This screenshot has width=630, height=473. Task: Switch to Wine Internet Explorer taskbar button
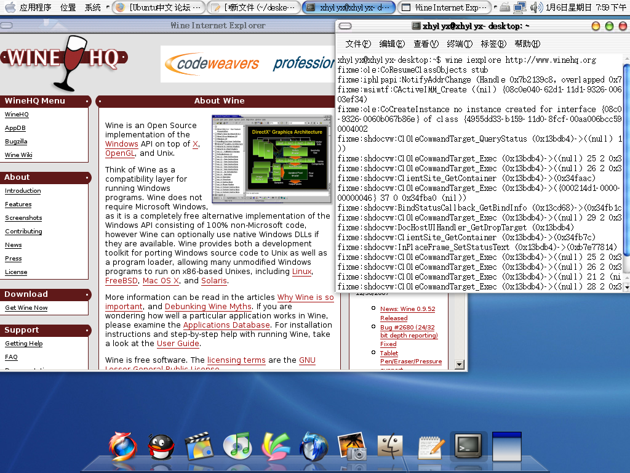tap(444, 7)
